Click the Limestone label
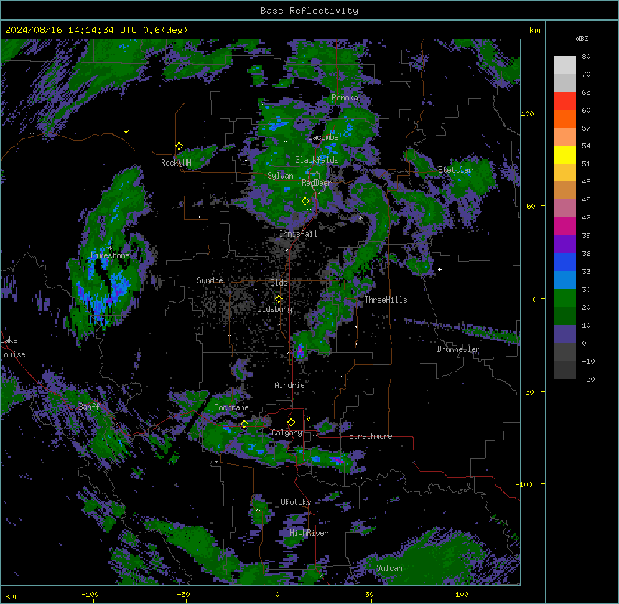The height and width of the screenshot is (604, 619). pos(110,255)
